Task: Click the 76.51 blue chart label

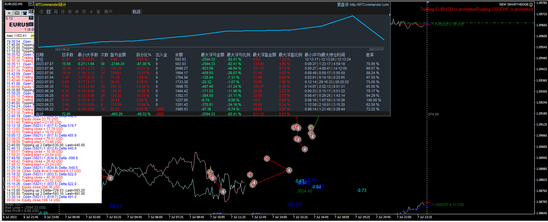Action: [x=116, y=206]
